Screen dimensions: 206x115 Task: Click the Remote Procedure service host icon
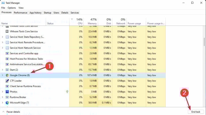7,42
